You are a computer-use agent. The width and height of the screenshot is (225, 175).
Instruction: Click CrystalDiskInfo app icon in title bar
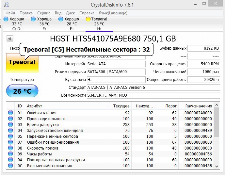tap(7, 5)
